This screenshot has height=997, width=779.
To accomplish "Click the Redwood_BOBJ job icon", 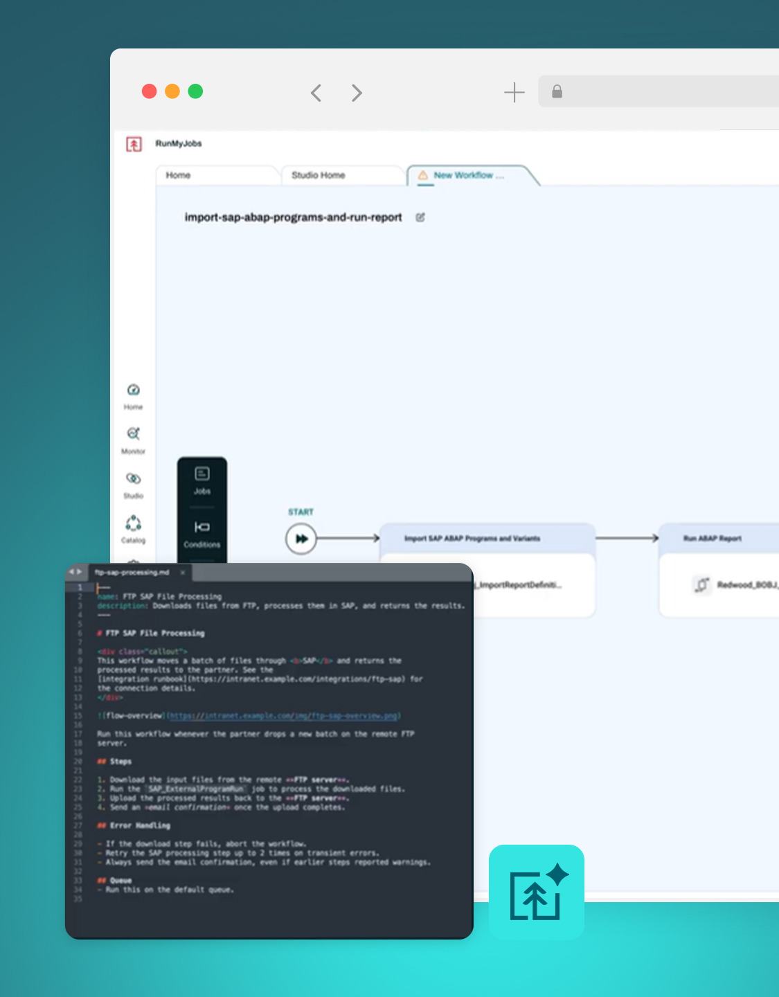I will click(x=701, y=585).
